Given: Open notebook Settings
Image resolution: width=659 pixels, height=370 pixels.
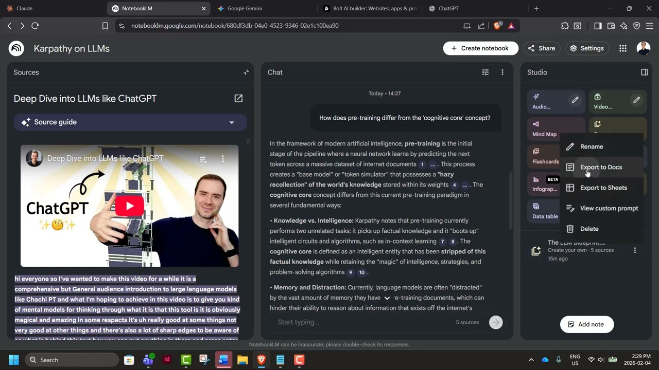Looking at the screenshot, I should pos(587,48).
